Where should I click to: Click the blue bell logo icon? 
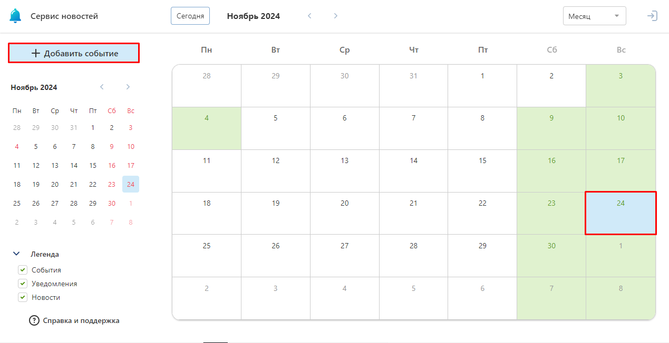[x=16, y=16]
